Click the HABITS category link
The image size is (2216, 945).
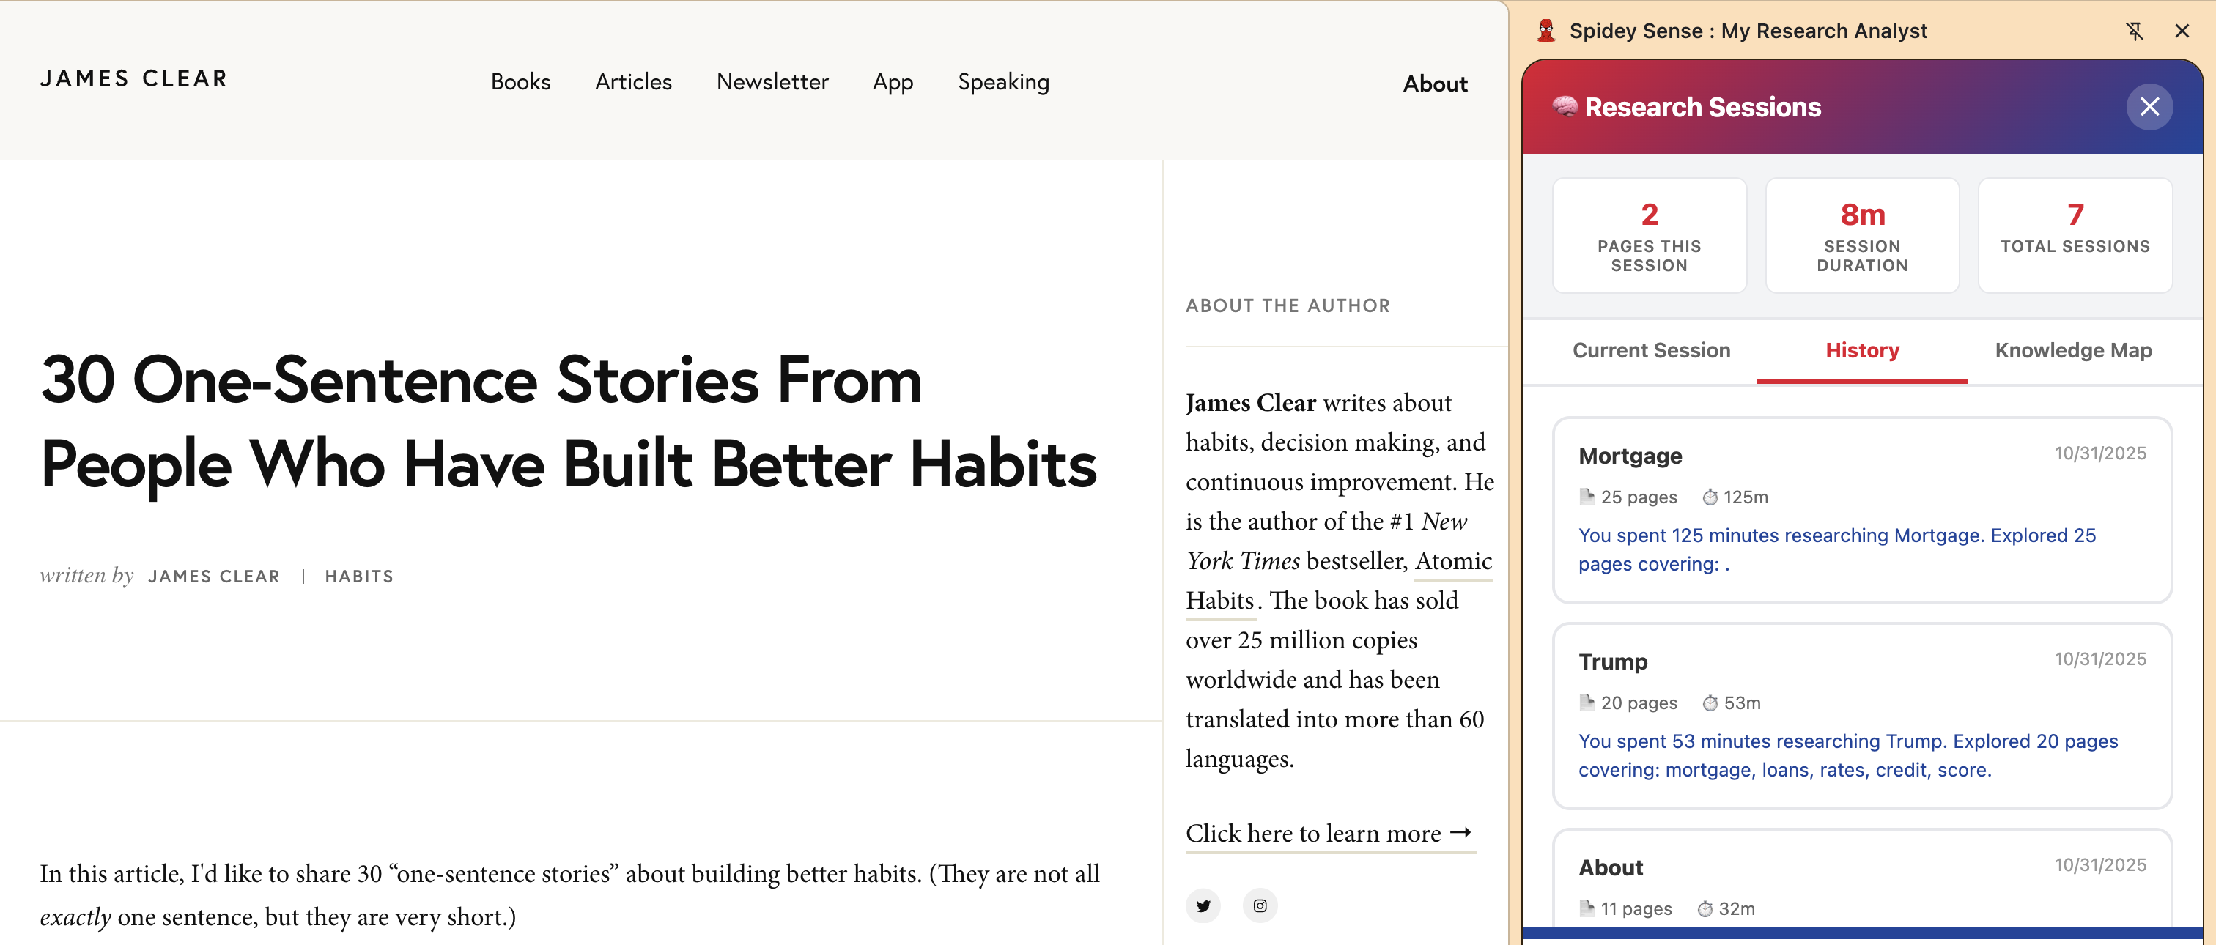[359, 576]
